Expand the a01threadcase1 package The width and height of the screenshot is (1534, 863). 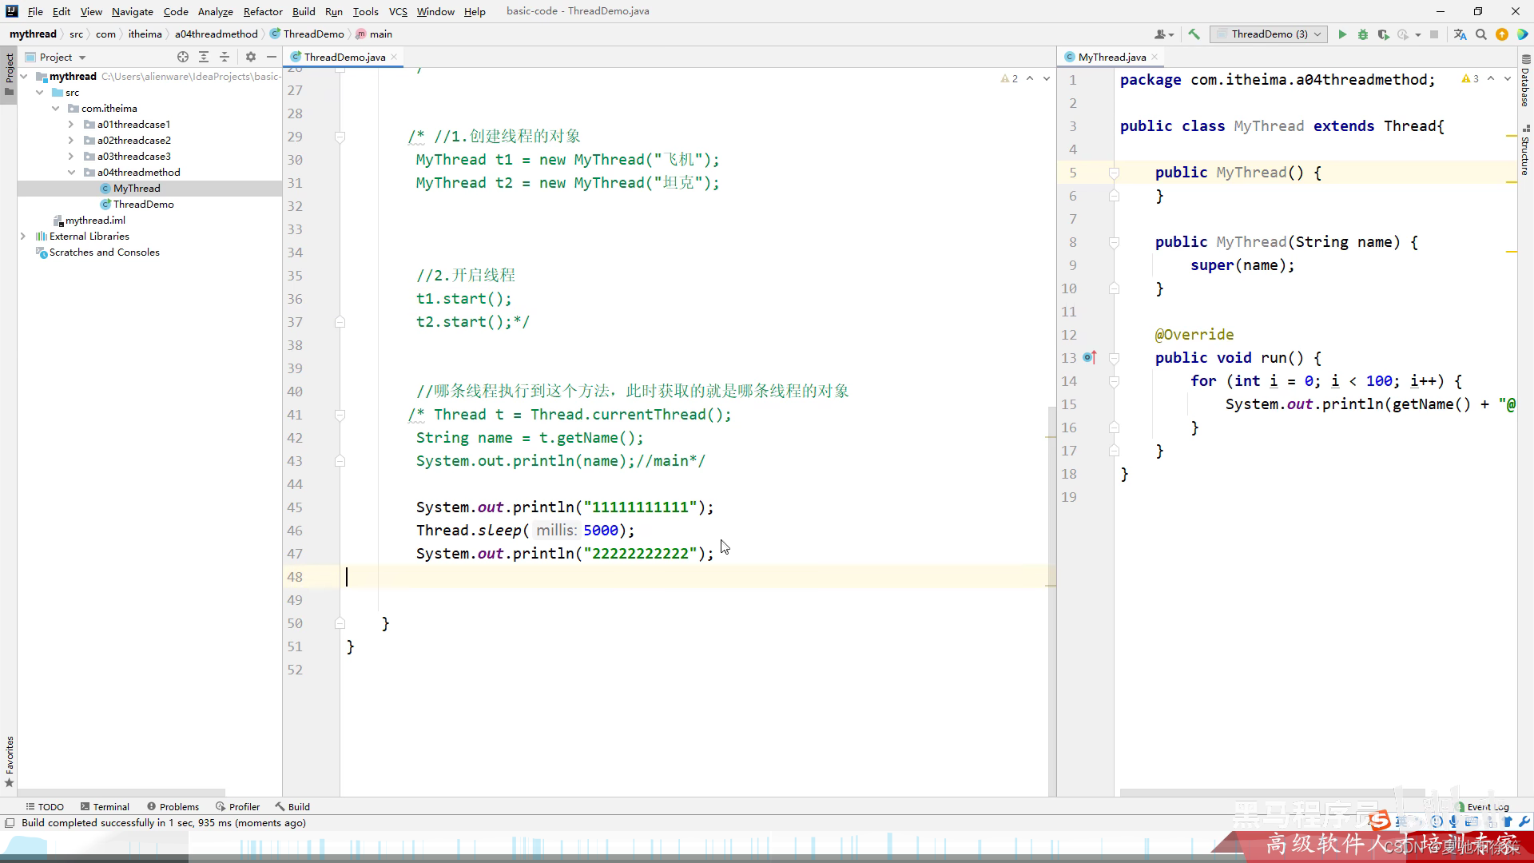[x=71, y=125]
